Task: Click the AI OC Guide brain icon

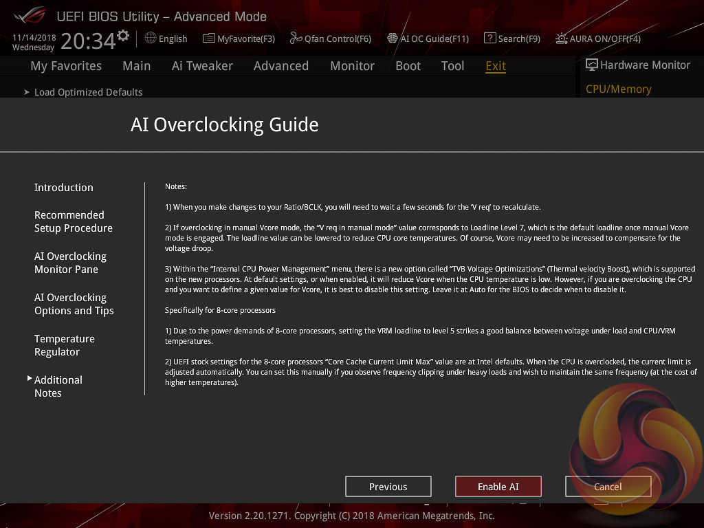Action: pos(393,38)
